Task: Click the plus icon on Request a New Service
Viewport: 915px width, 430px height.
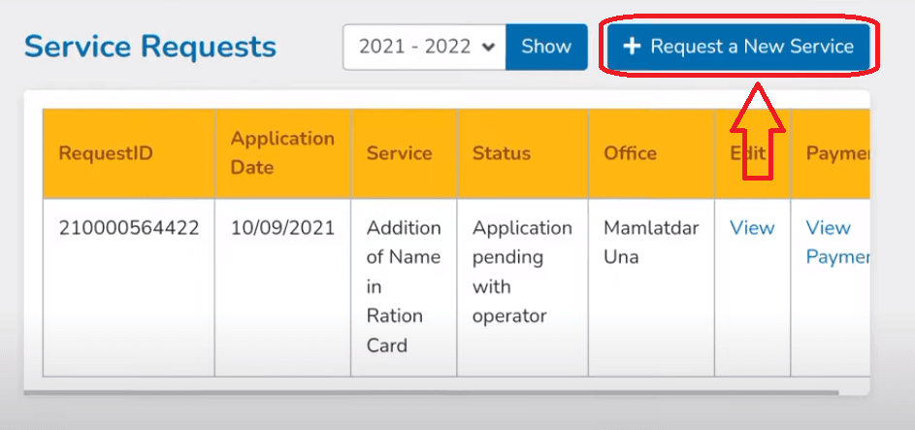Action: [632, 47]
